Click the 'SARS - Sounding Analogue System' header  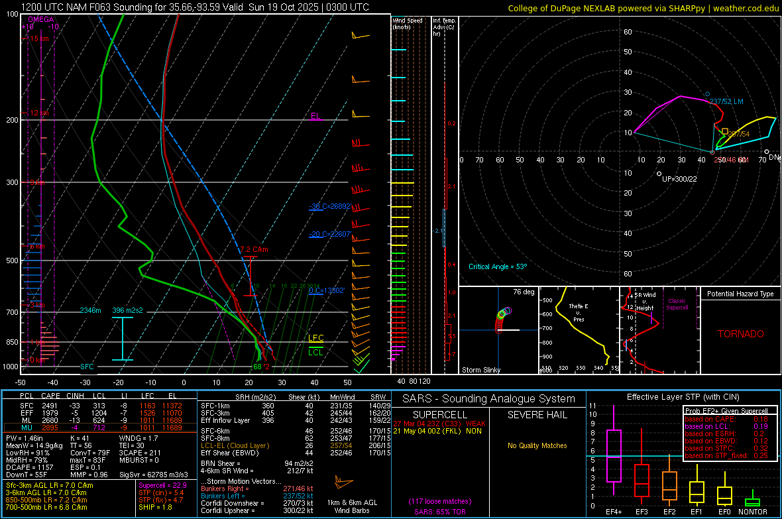(x=488, y=399)
